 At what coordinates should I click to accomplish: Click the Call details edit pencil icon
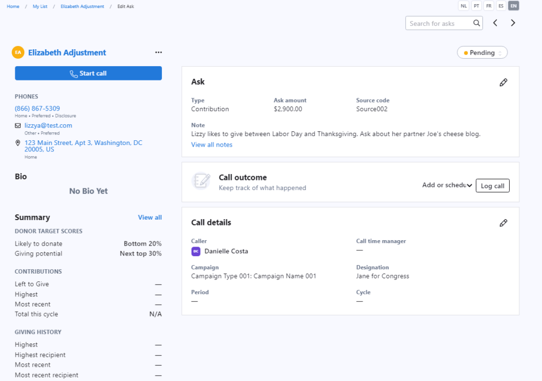[x=503, y=223]
